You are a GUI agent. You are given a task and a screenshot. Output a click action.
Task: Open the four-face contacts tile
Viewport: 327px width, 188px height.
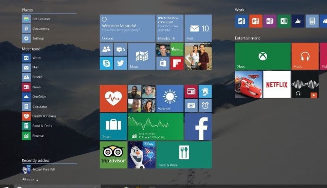click(142, 99)
